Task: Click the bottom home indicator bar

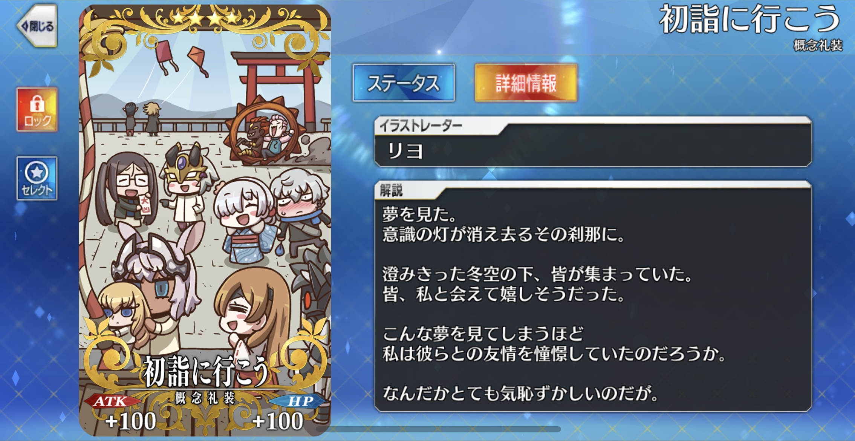Action: [438, 429]
